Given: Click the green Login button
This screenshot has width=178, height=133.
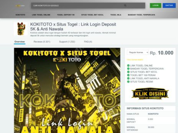Looking at the screenshot, I should pos(155,5).
